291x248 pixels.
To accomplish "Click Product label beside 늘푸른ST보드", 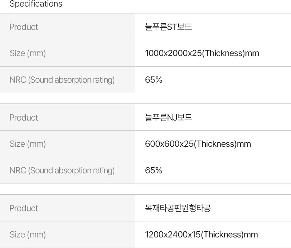I will coord(24,27).
